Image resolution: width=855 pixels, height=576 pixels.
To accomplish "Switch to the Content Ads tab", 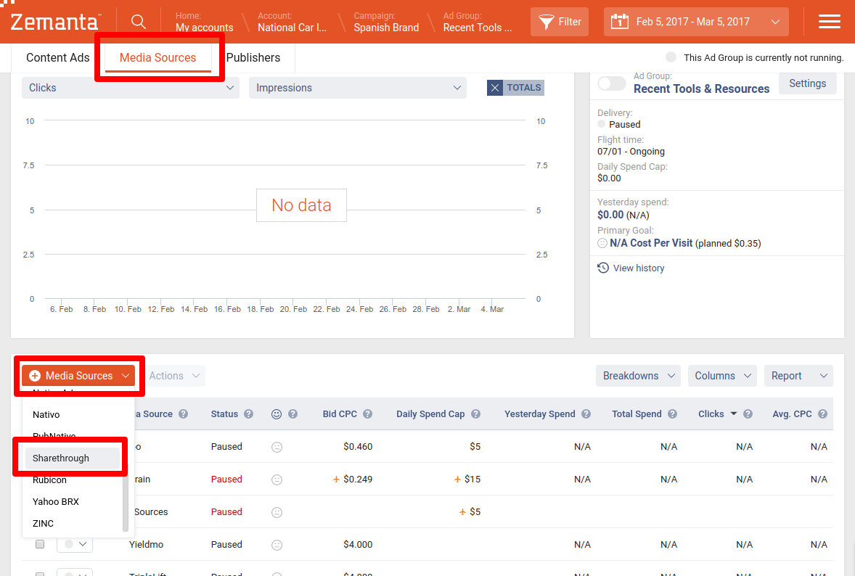I will (x=58, y=58).
